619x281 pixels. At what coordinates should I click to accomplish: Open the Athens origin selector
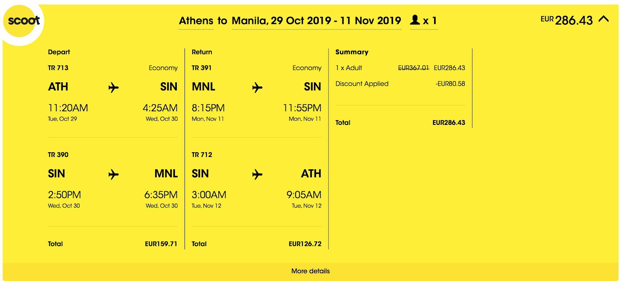[196, 20]
